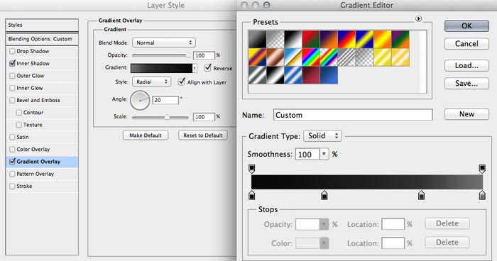Choose the violet-to-orange gradient preset
Screen dimensions: 497x261
coord(329,39)
